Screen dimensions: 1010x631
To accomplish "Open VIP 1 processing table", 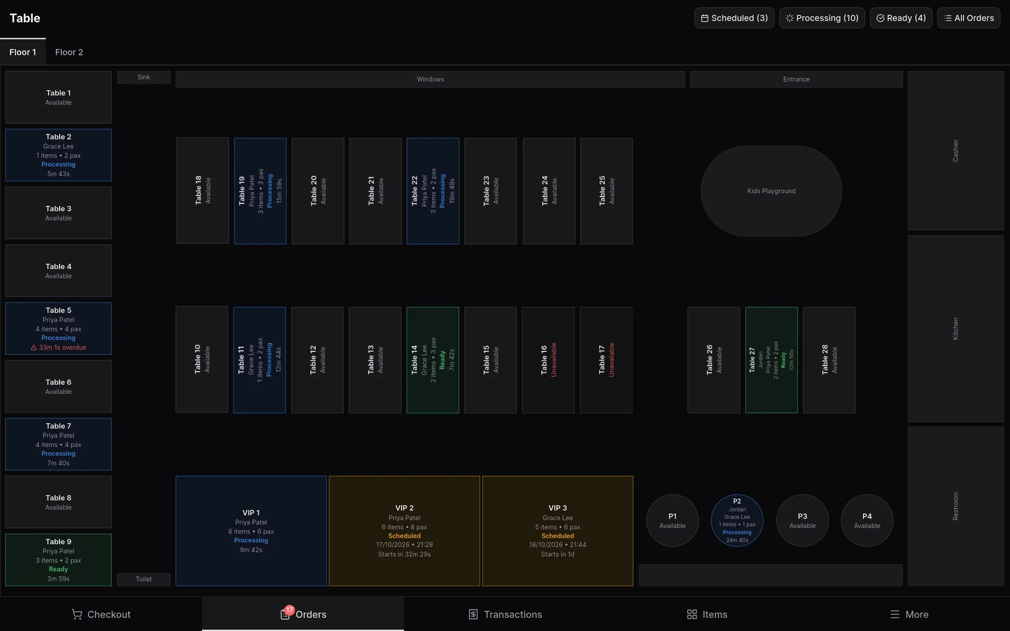I will pos(251,531).
